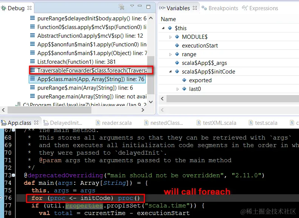Collapse the comment fold at line 67

click(13, 130)
